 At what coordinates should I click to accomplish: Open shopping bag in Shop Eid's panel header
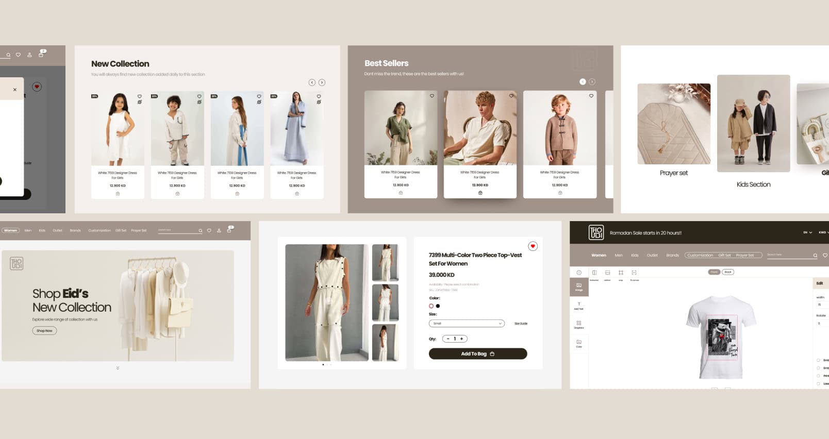coord(229,230)
